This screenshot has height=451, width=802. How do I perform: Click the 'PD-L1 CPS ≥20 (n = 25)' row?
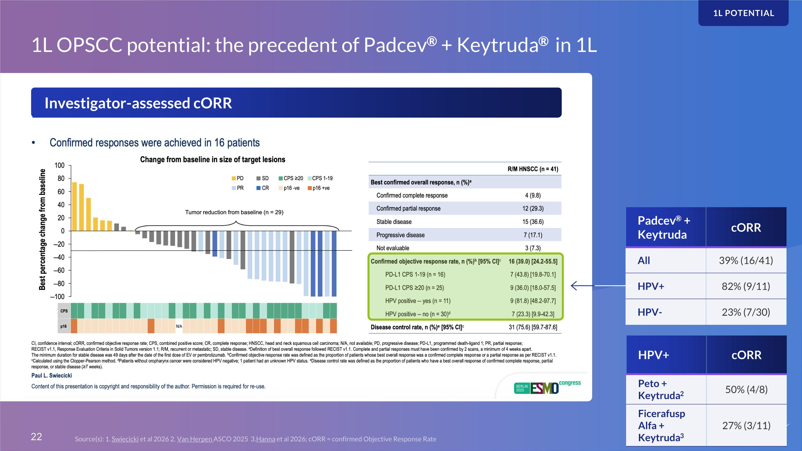(465, 288)
